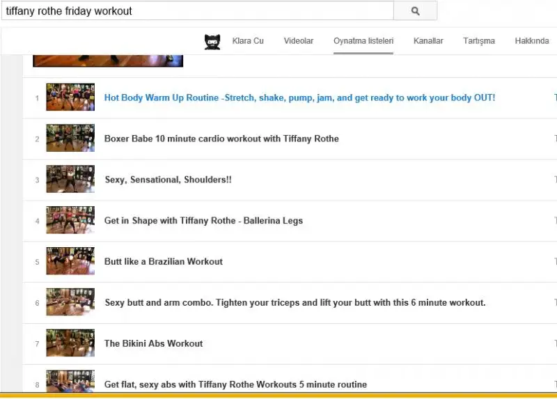Screen dimensions: 557x399
Task: Open Butt like a Brazilian Workout link
Action: (x=164, y=262)
